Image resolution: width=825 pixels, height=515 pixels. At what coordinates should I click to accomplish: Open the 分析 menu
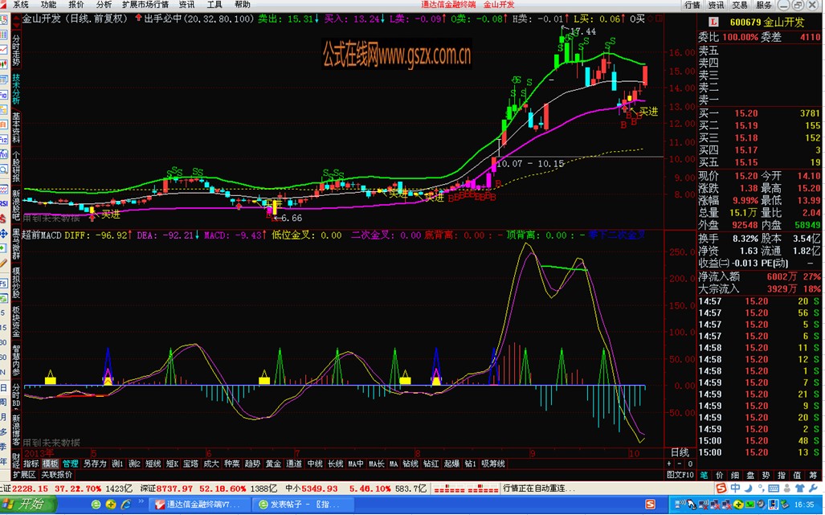(x=104, y=5)
